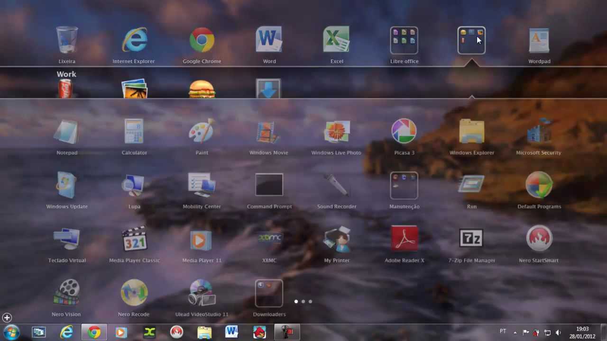
Task: Collapse the open Work folder icon
Action: pyautogui.click(x=471, y=40)
